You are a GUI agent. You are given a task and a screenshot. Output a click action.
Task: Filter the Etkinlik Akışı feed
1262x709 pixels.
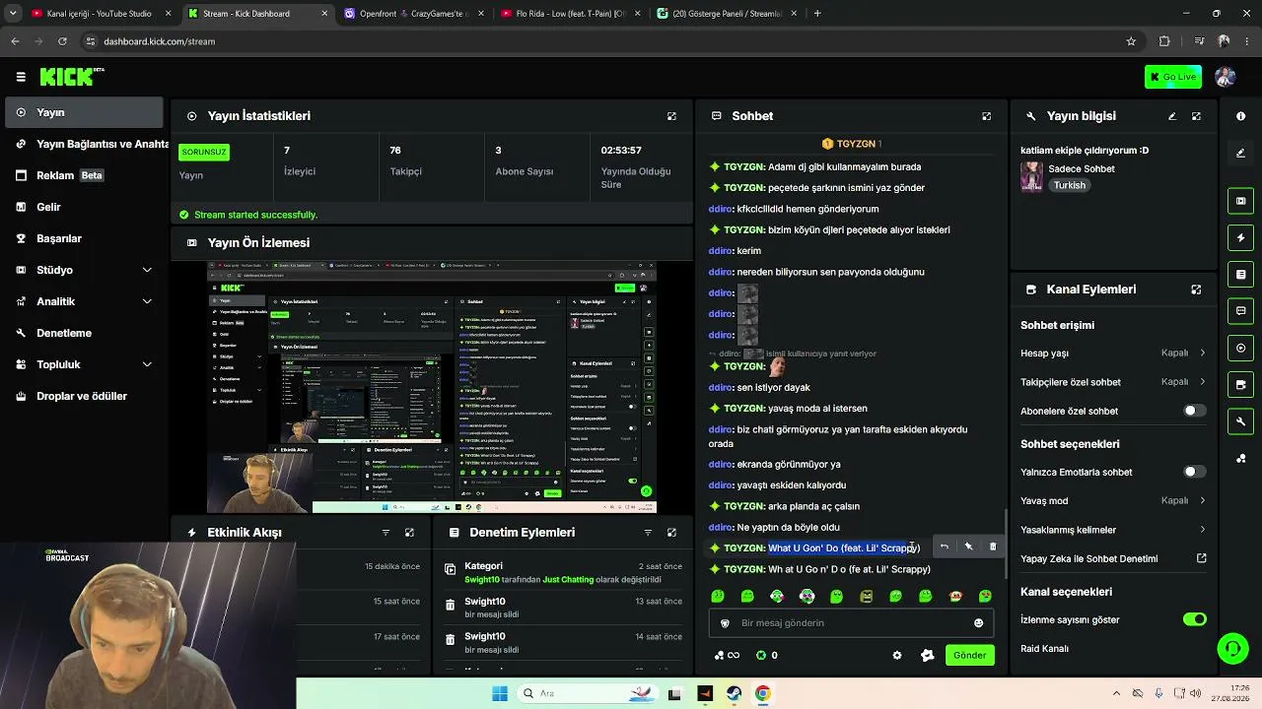[x=386, y=533]
